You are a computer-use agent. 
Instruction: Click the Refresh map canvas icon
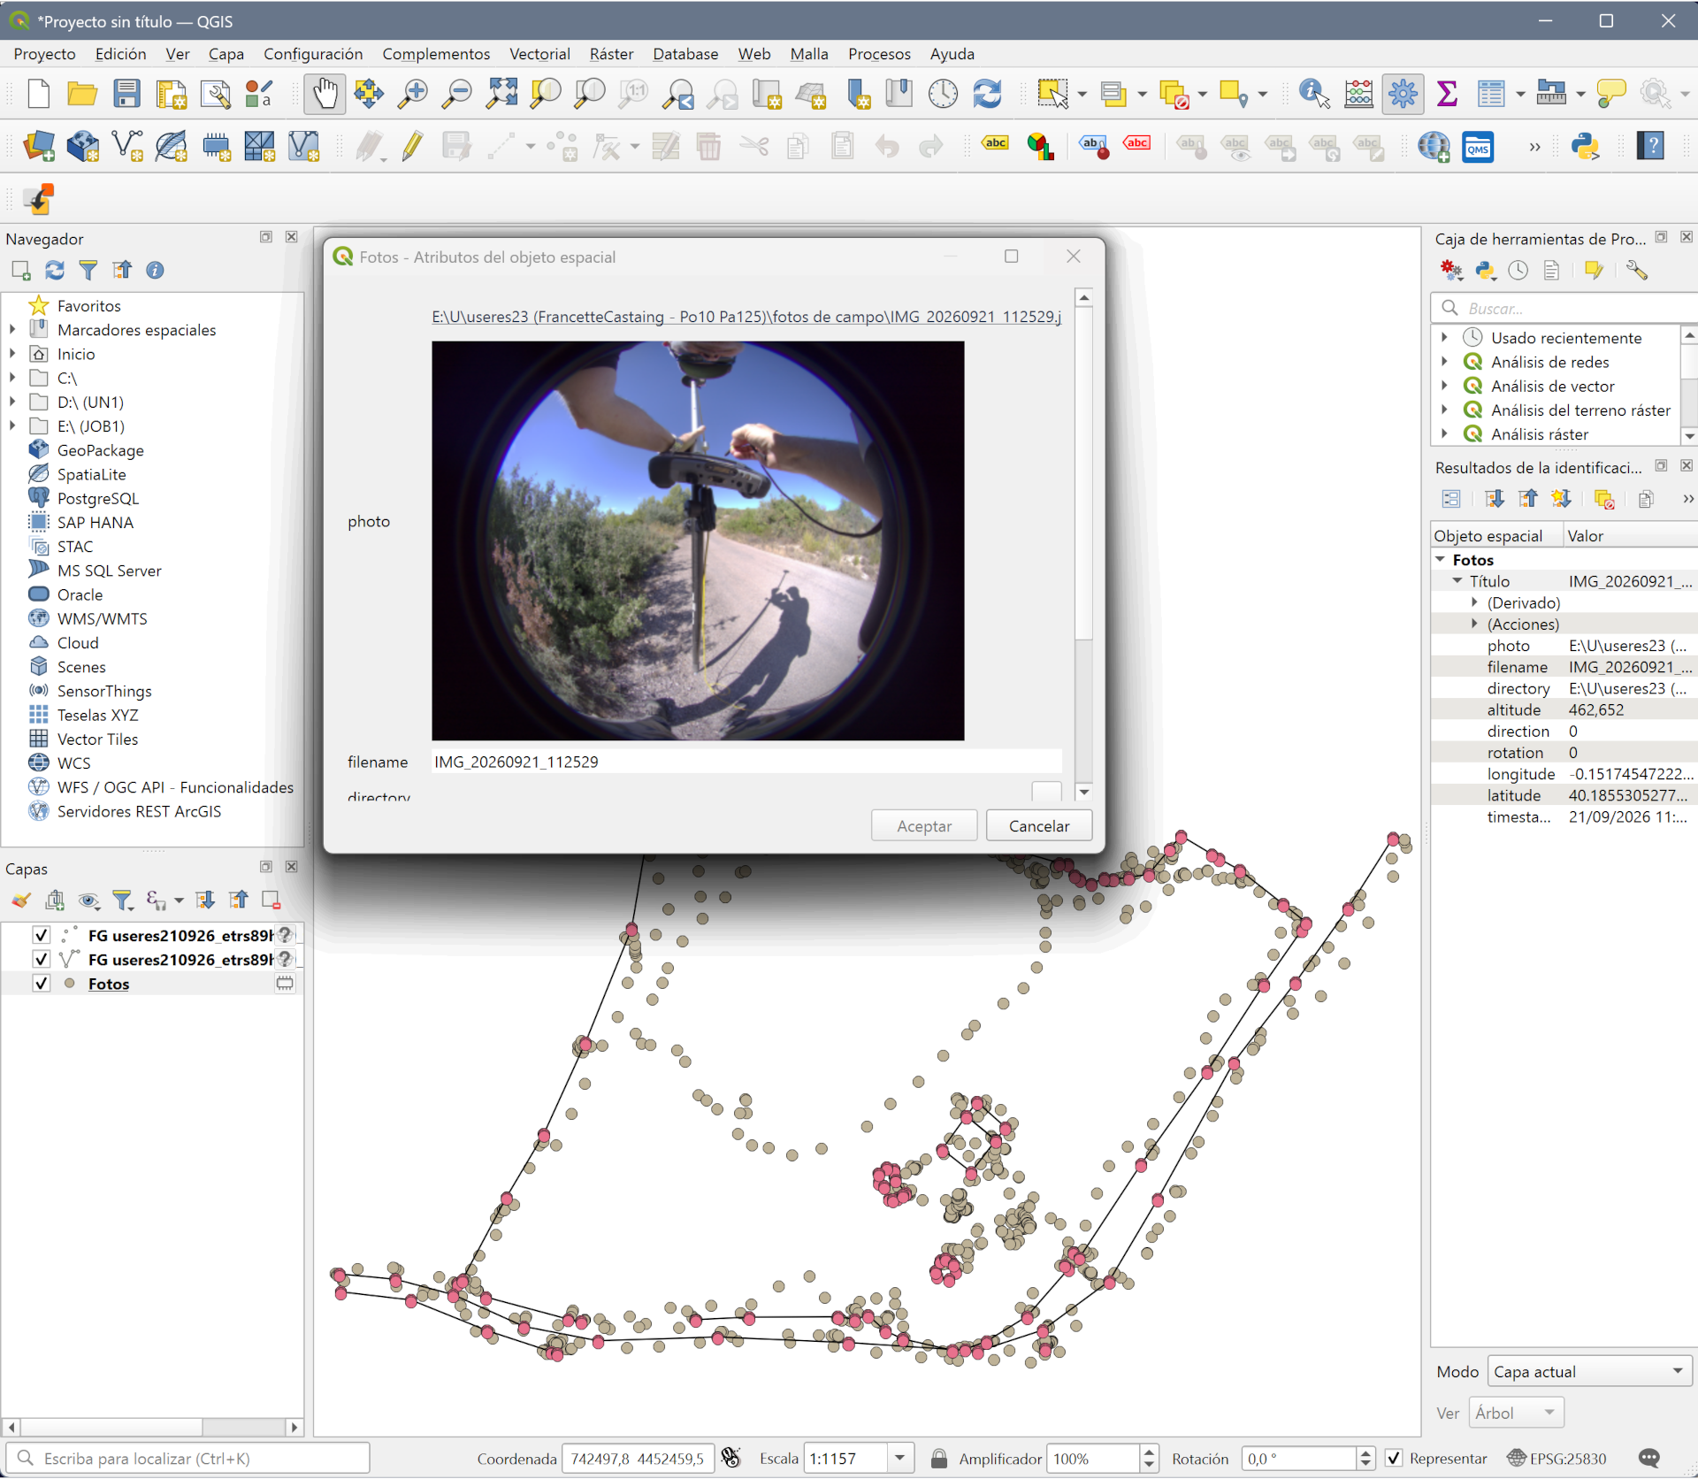[x=987, y=94]
